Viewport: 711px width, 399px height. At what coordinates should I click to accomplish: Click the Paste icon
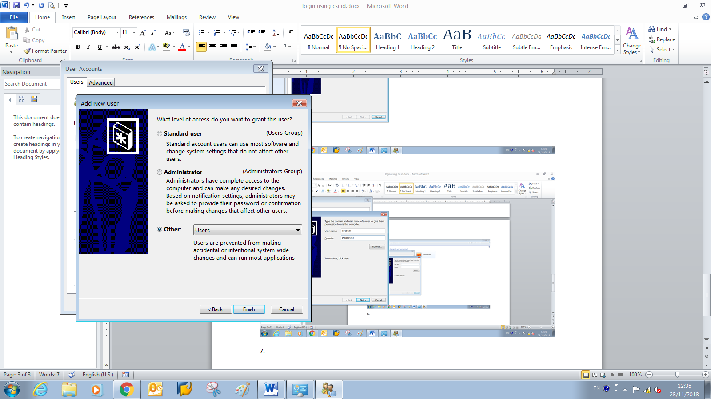pos(12,33)
